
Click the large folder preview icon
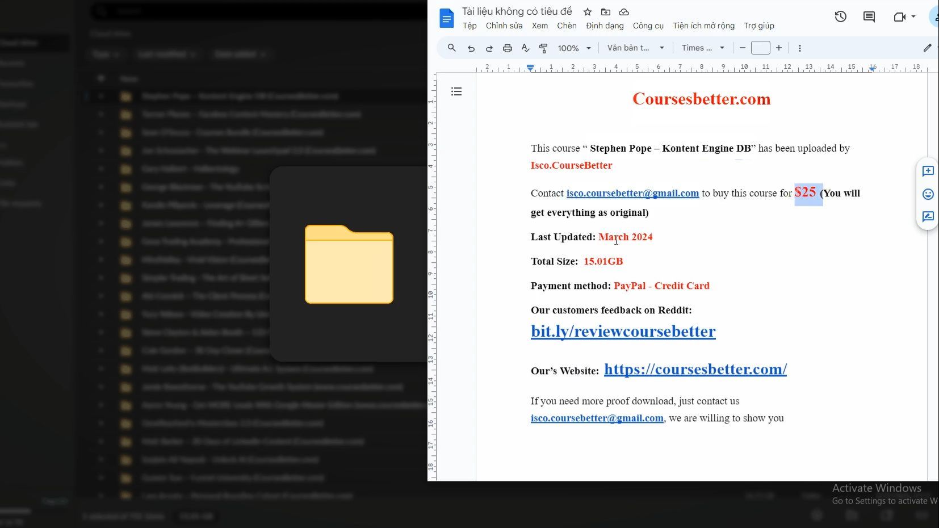click(349, 264)
